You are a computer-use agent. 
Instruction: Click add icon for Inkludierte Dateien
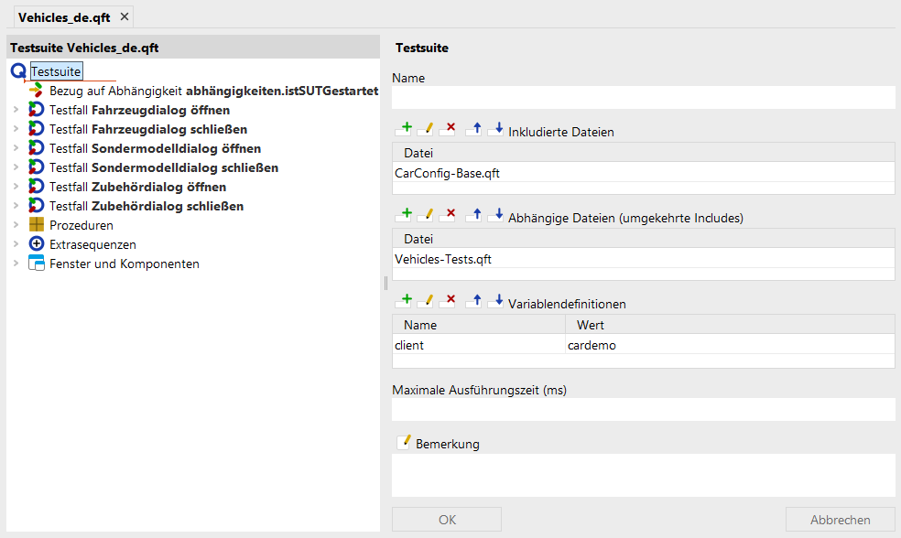(x=404, y=129)
